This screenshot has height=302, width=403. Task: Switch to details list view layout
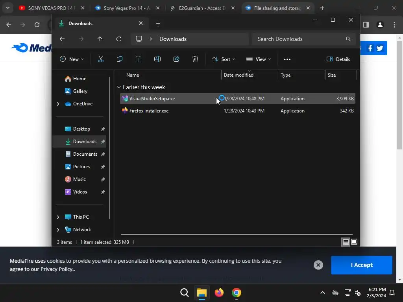pos(346,242)
